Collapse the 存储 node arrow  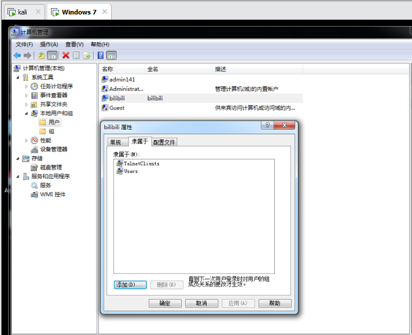click(x=18, y=159)
